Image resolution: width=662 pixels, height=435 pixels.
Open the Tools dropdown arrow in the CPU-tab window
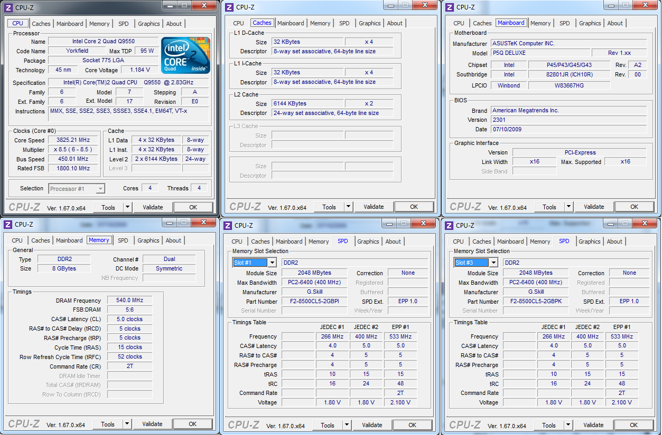point(127,207)
